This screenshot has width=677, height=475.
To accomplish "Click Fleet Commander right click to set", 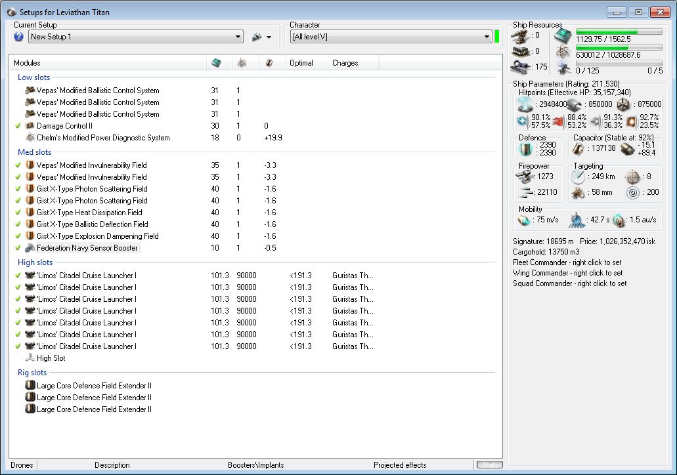I will [x=567, y=262].
